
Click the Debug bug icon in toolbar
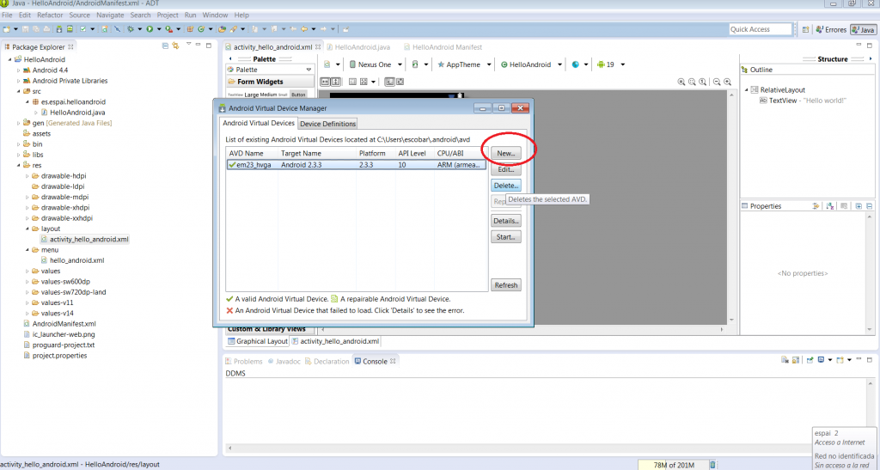click(130, 29)
